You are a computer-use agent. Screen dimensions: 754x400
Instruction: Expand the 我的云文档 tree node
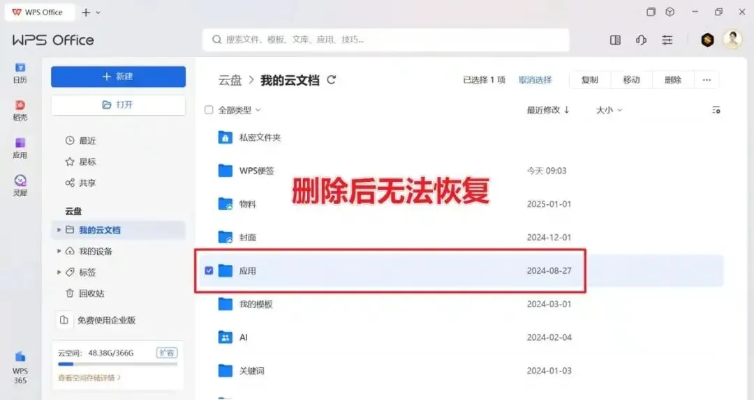[59, 230]
